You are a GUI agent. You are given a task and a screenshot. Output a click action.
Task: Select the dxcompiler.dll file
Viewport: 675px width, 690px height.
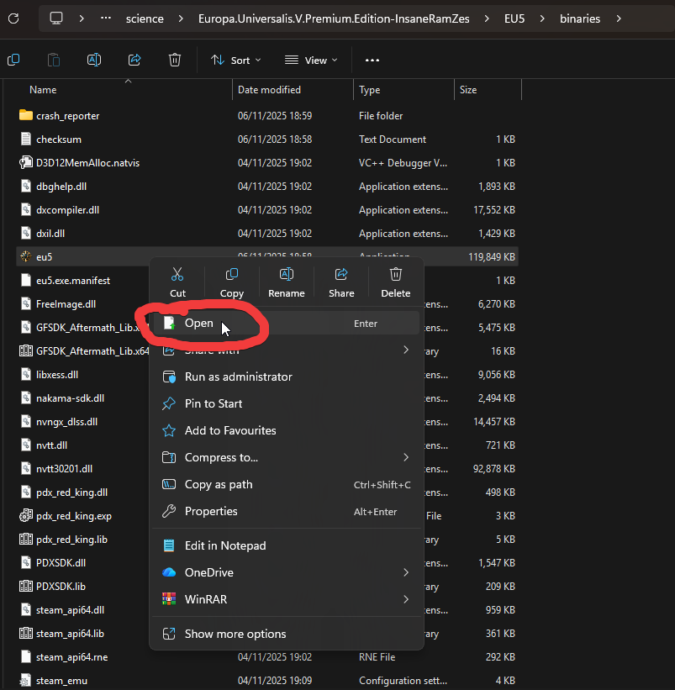(67, 210)
